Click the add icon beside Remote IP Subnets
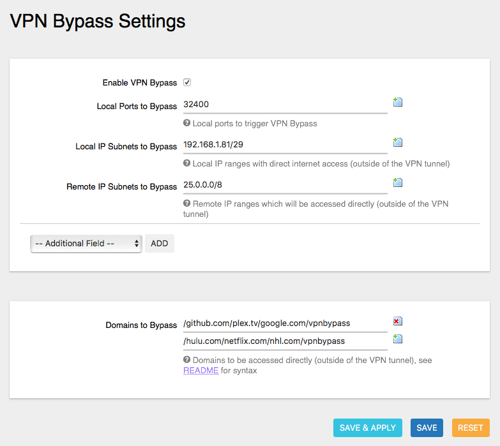 [x=398, y=182]
